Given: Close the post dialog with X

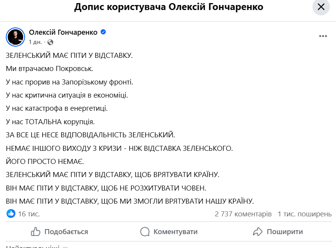Looking at the screenshot, I should (321, 7).
